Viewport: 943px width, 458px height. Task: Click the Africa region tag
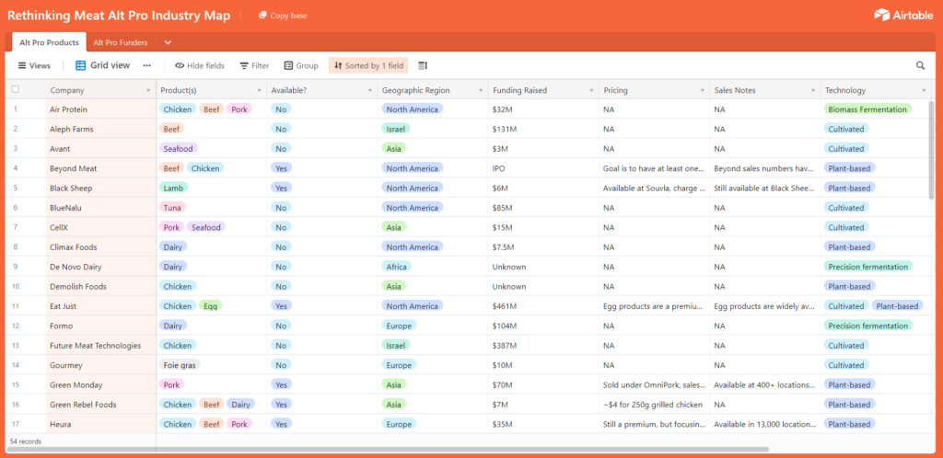(x=397, y=267)
